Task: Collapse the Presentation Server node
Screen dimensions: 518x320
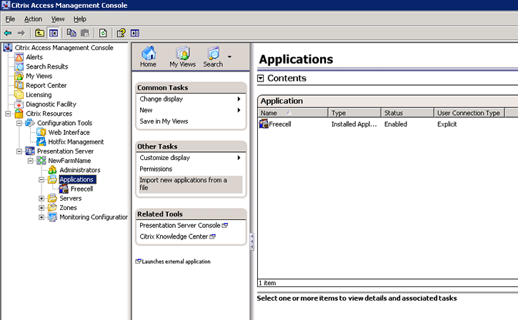Action: [19, 151]
